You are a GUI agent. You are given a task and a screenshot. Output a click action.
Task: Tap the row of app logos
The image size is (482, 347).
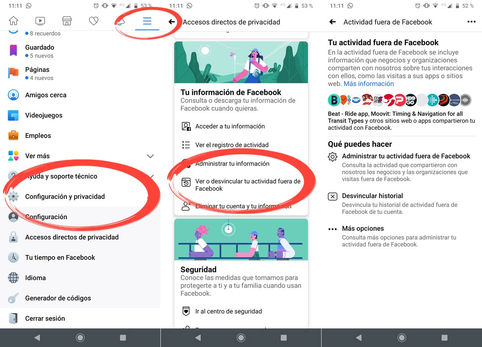[400, 100]
